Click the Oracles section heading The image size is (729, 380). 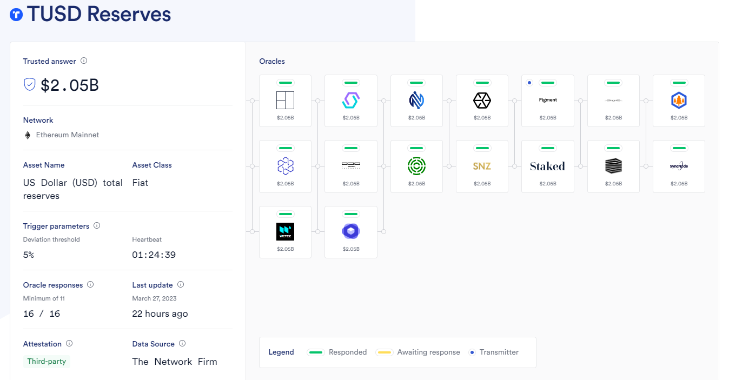pyautogui.click(x=272, y=61)
